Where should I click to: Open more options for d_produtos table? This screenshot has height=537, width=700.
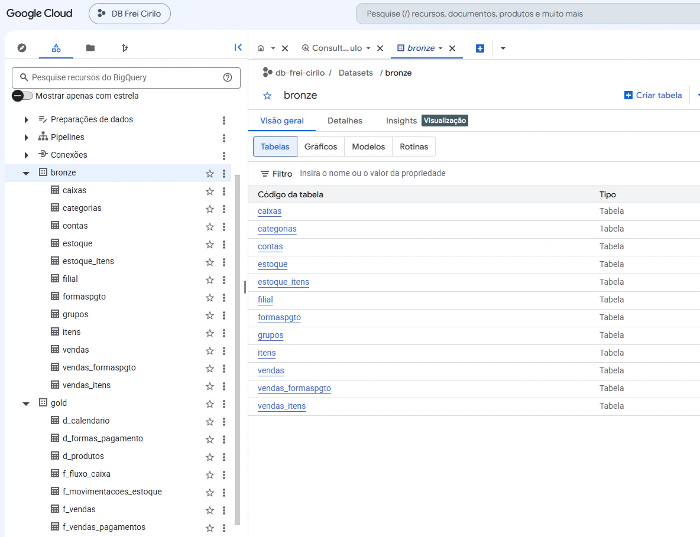(x=224, y=457)
